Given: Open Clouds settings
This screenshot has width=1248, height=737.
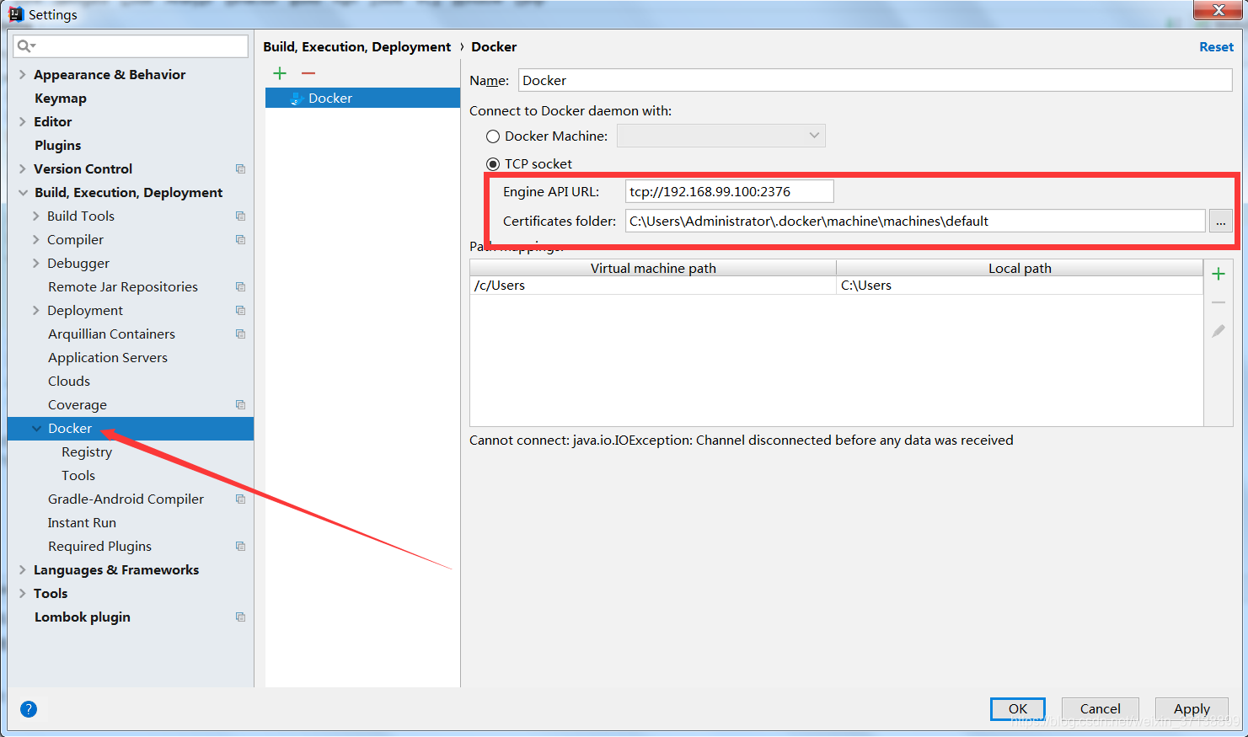Looking at the screenshot, I should [x=69, y=382].
